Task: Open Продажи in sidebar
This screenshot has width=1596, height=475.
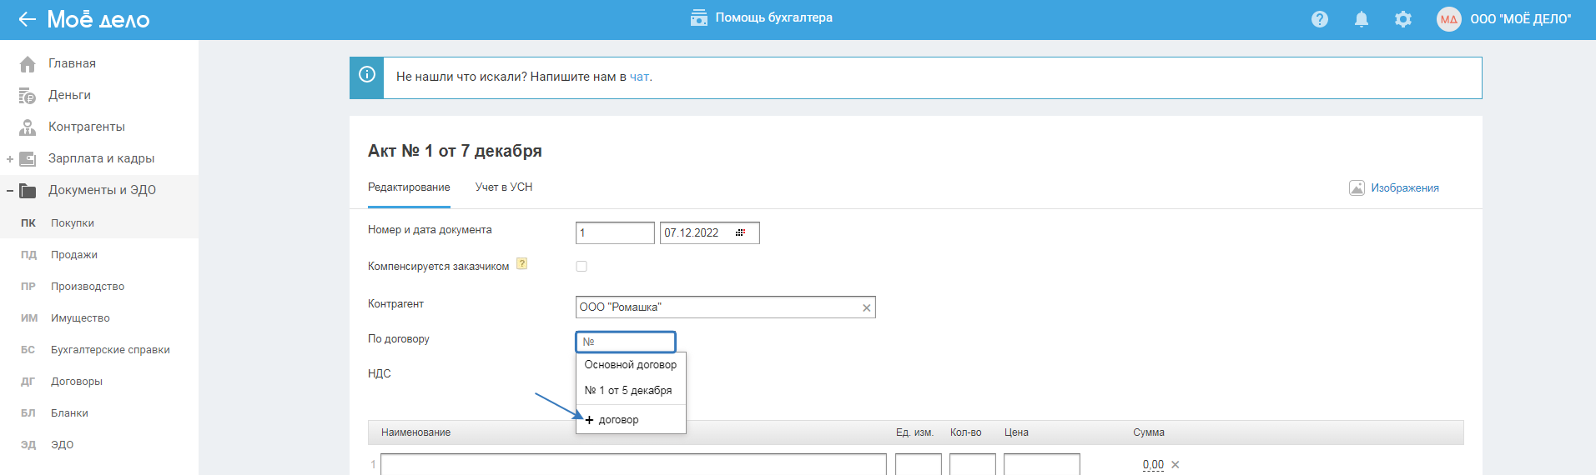Action: click(73, 255)
